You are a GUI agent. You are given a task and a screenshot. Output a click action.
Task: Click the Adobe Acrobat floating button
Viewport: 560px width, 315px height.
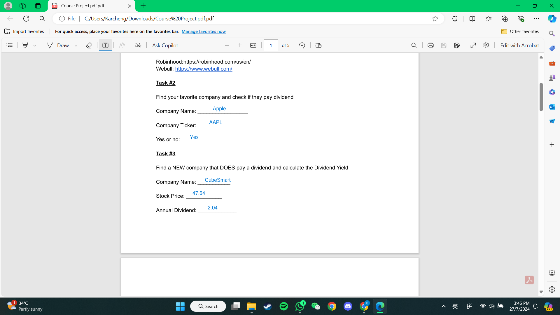pos(529,280)
